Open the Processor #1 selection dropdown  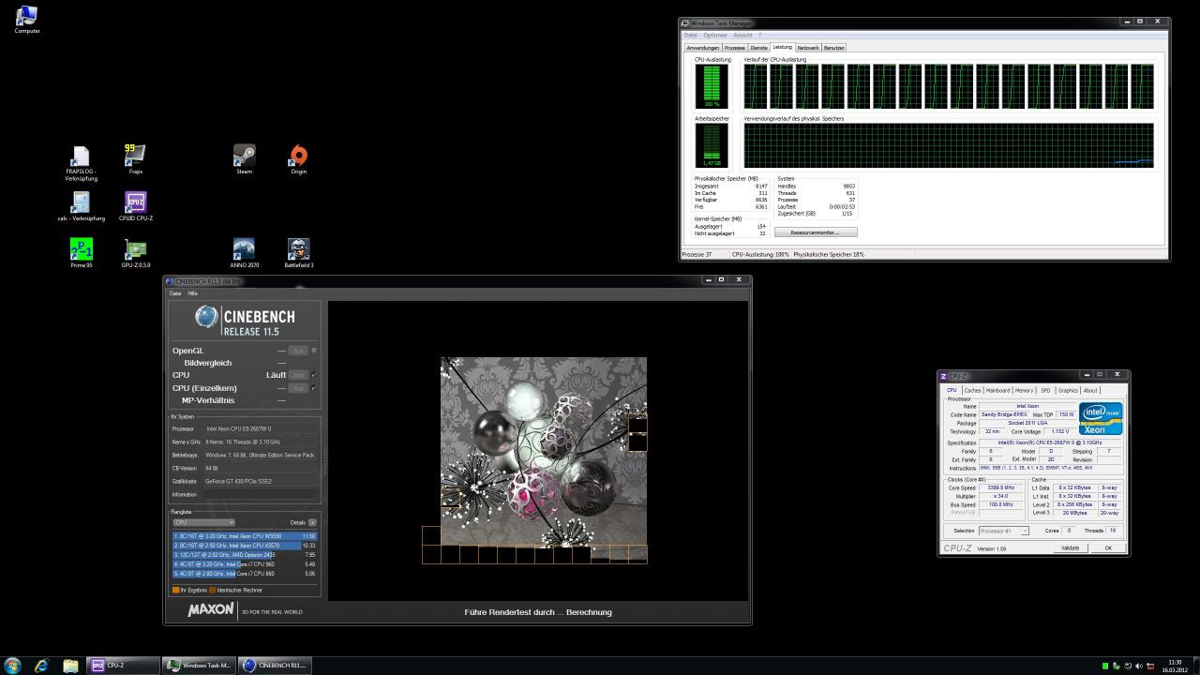pos(1004,531)
